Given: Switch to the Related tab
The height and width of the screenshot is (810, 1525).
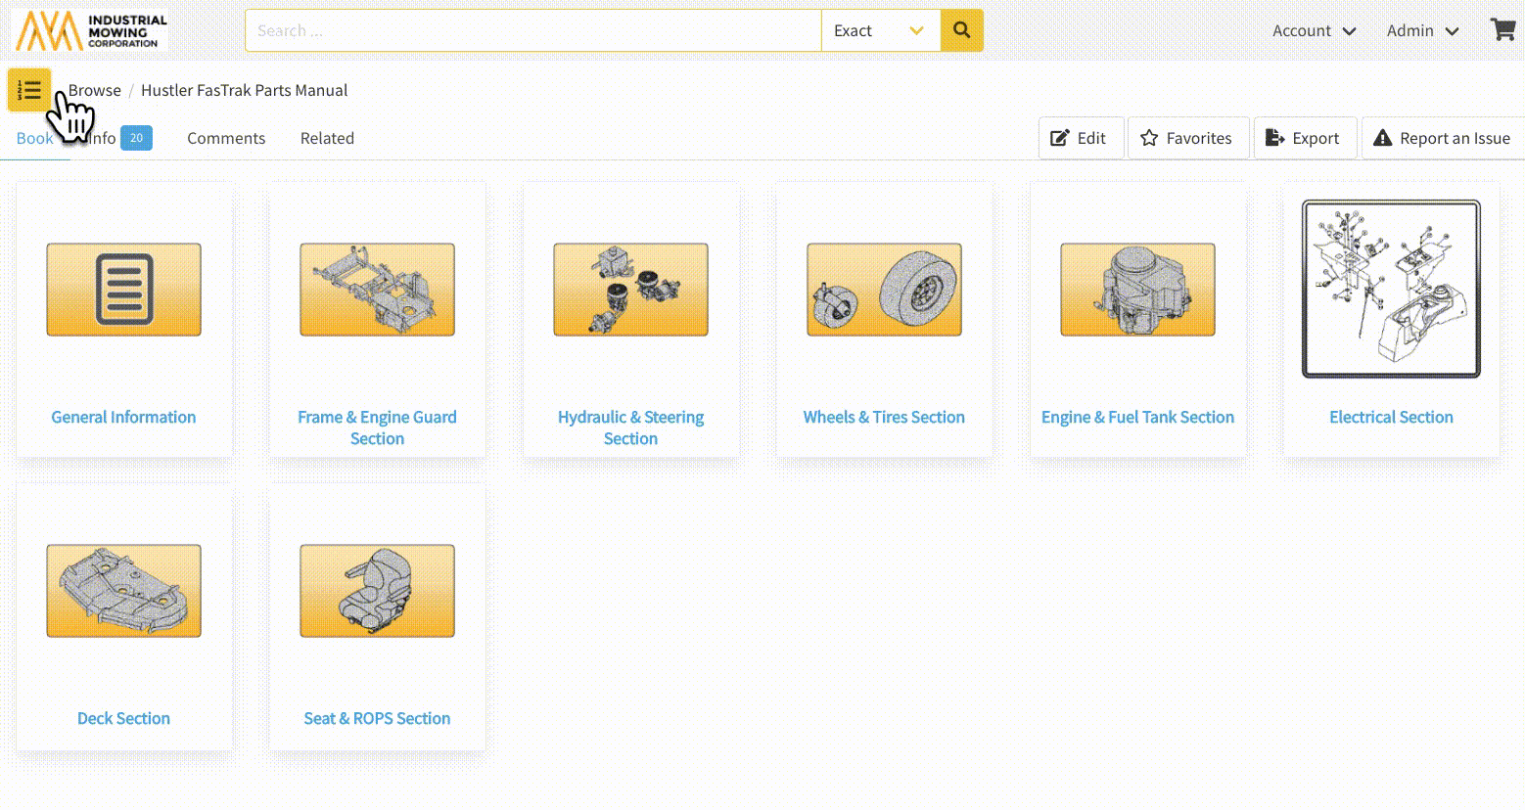Looking at the screenshot, I should (327, 138).
